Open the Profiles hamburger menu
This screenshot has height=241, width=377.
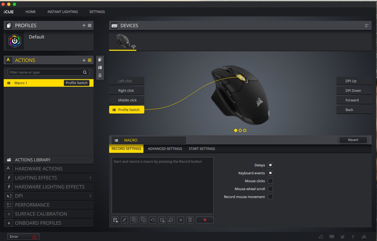click(x=90, y=26)
